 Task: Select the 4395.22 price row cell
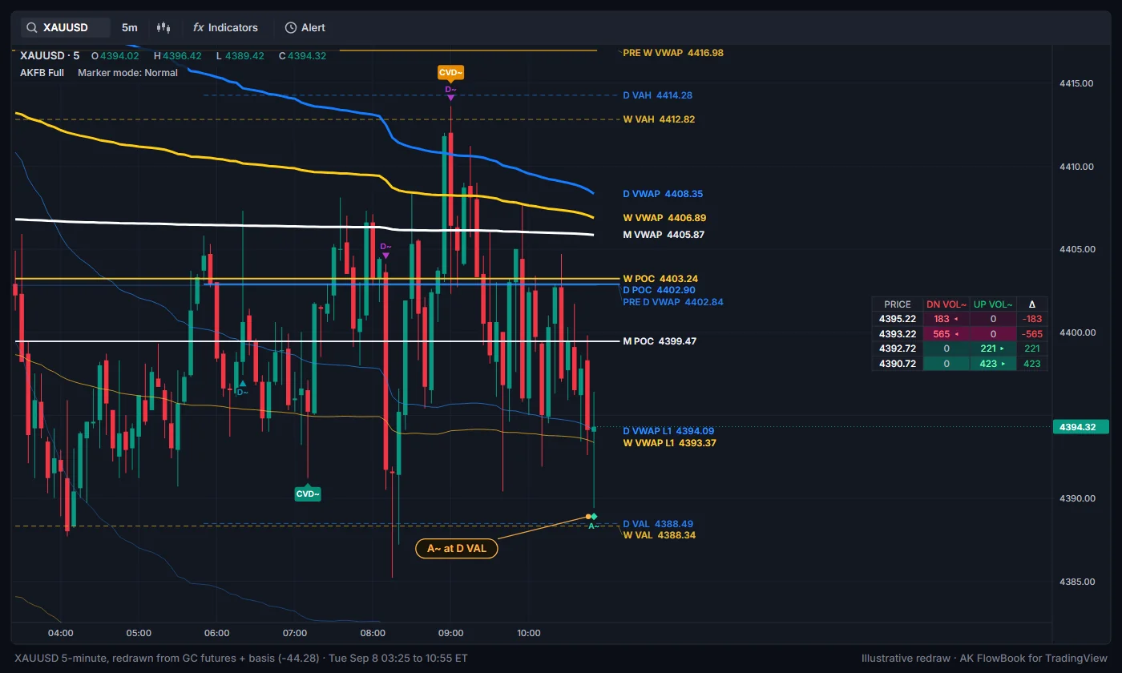point(898,319)
